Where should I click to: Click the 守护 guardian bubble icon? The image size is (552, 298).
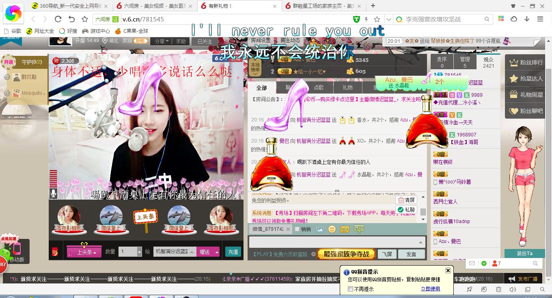[x=359, y=229]
